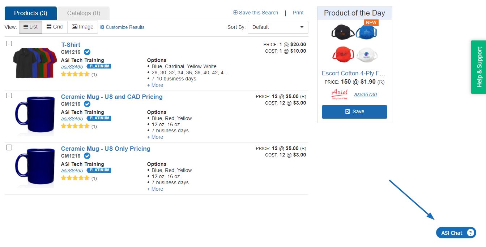Select the Ceramic Mug US Only checkbox
Viewport: 486px width, 247px height.
tap(9, 147)
